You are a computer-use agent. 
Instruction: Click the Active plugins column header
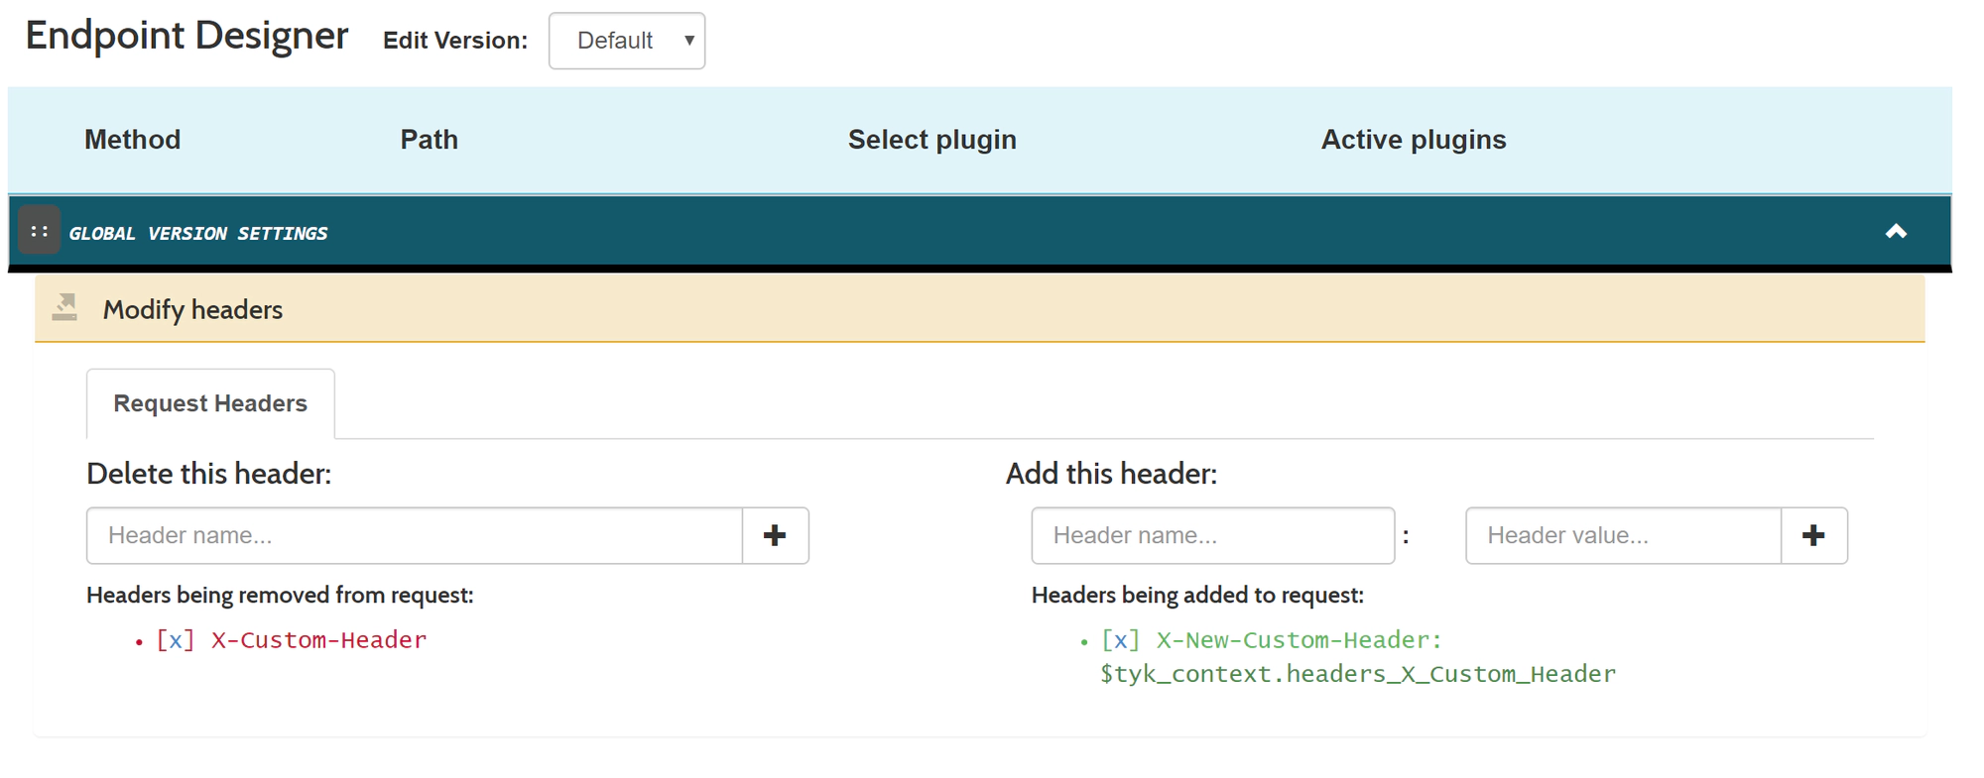[1413, 140]
